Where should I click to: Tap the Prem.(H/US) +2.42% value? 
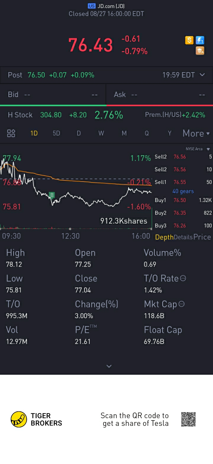tap(193, 115)
